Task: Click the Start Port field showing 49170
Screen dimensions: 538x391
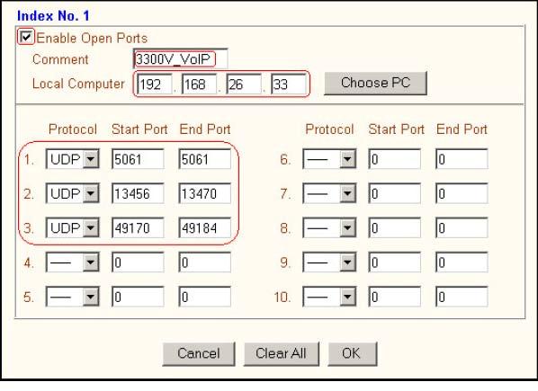Action: (138, 228)
